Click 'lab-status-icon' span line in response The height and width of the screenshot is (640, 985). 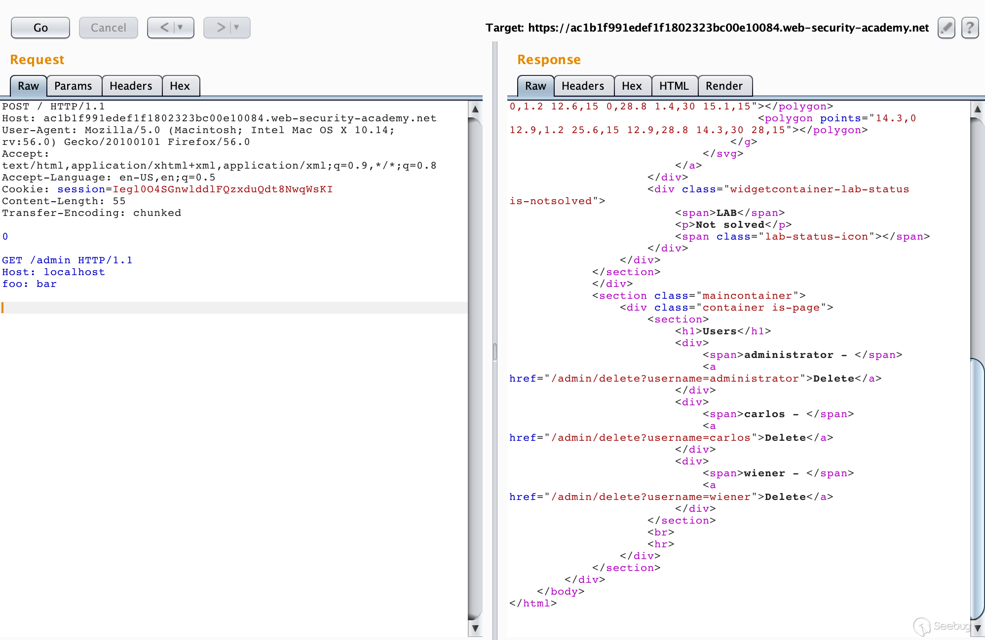coord(802,237)
